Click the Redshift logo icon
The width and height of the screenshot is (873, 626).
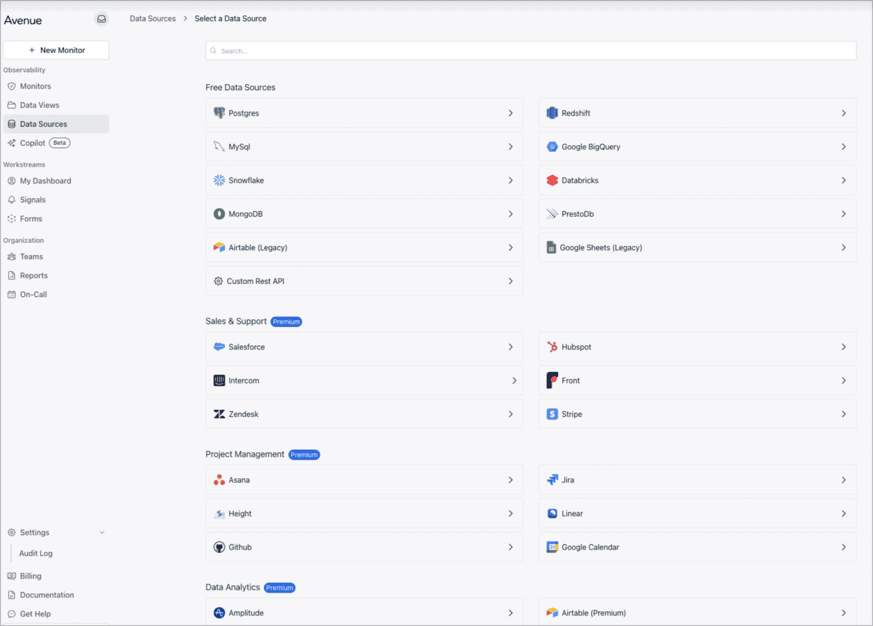(x=552, y=113)
